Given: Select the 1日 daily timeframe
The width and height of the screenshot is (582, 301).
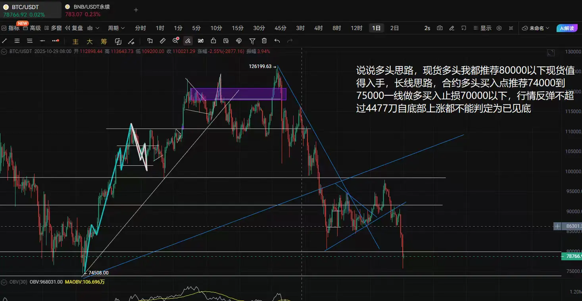Looking at the screenshot, I should (x=376, y=28).
